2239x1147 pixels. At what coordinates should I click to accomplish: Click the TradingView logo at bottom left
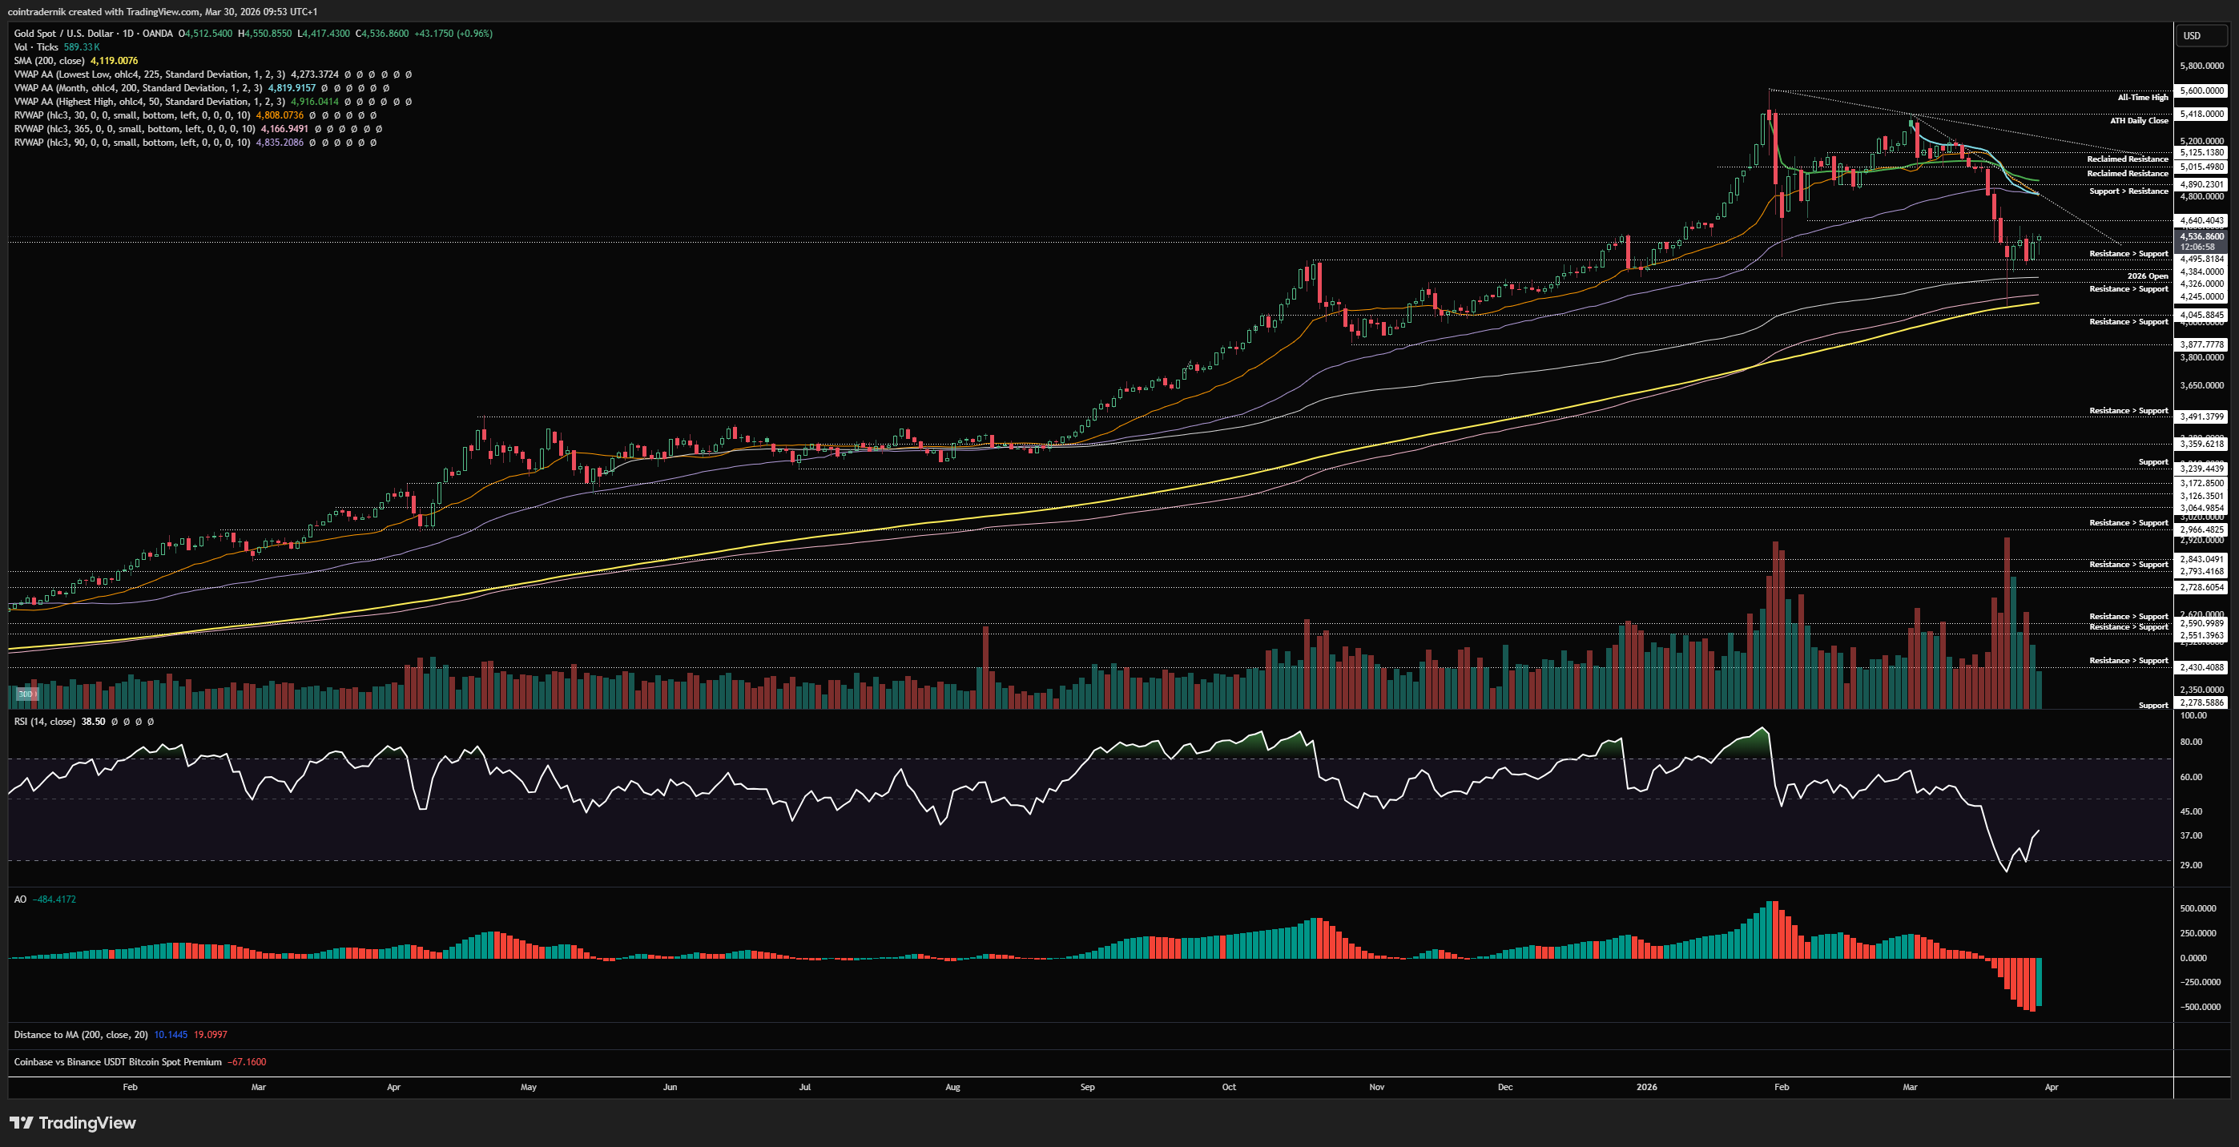pyautogui.click(x=73, y=1123)
